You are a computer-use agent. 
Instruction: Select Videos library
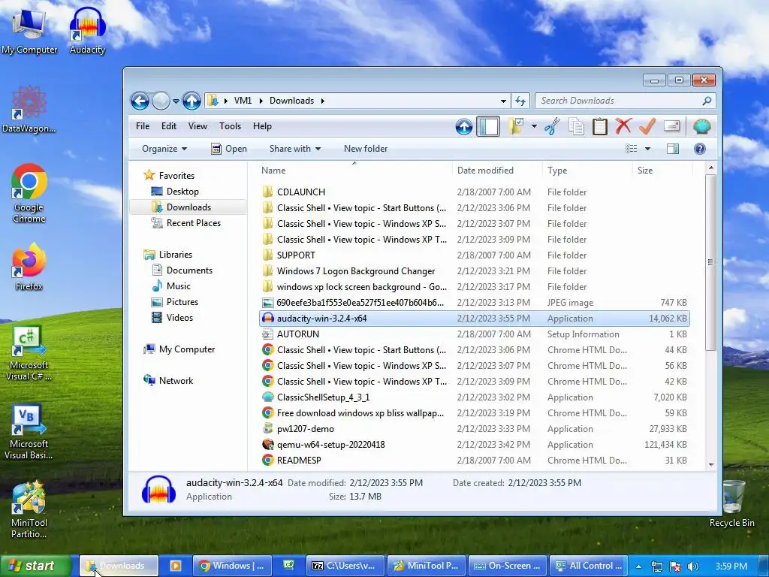pyautogui.click(x=179, y=318)
